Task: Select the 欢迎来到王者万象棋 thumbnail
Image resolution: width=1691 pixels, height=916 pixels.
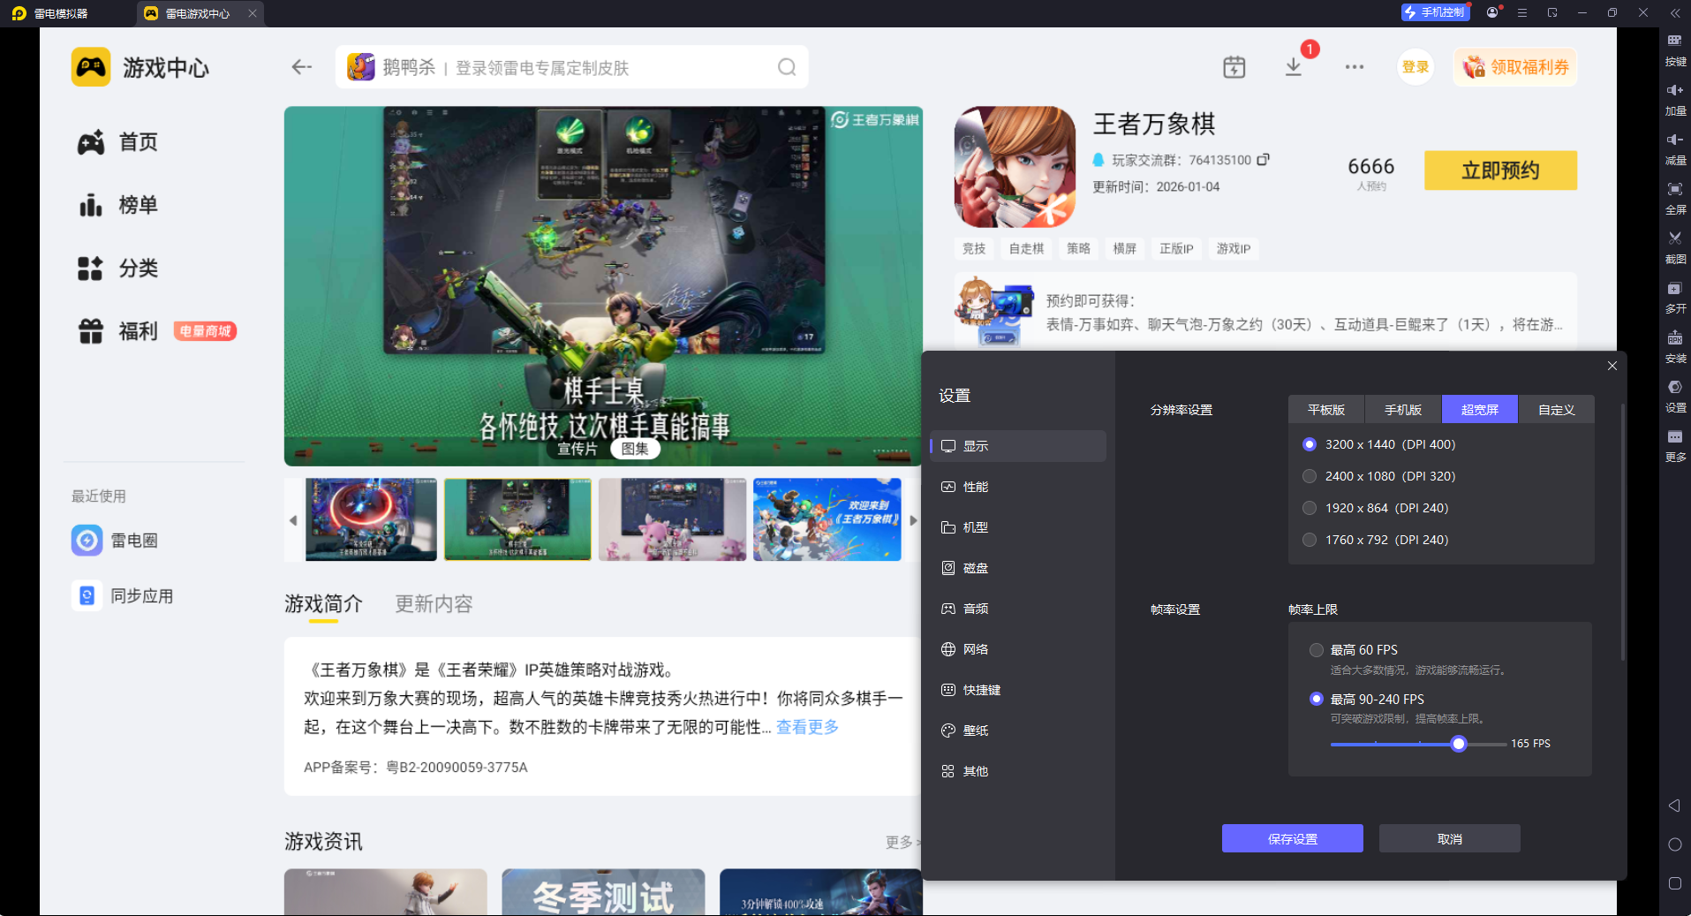Action: 827,519
